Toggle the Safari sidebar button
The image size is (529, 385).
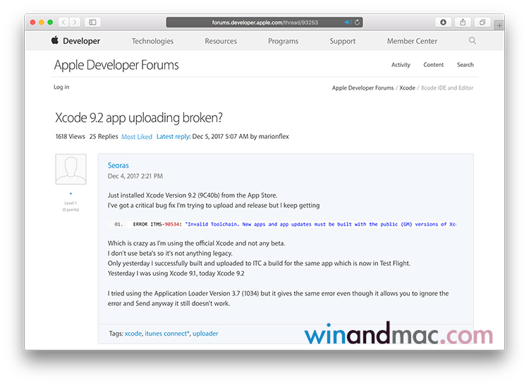(x=93, y=23)
